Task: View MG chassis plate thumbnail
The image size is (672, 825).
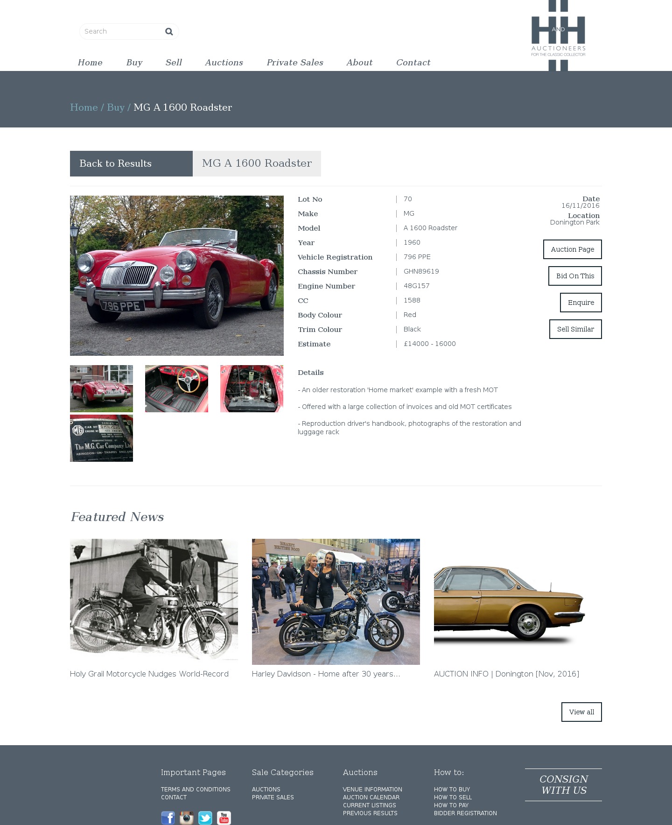Action: click(101, 438)
